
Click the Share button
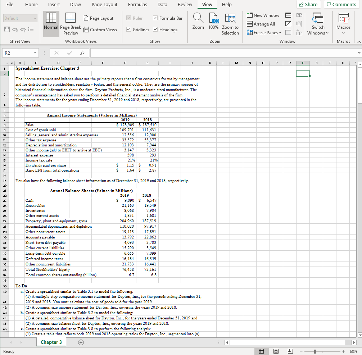click(x=308, y=4)
